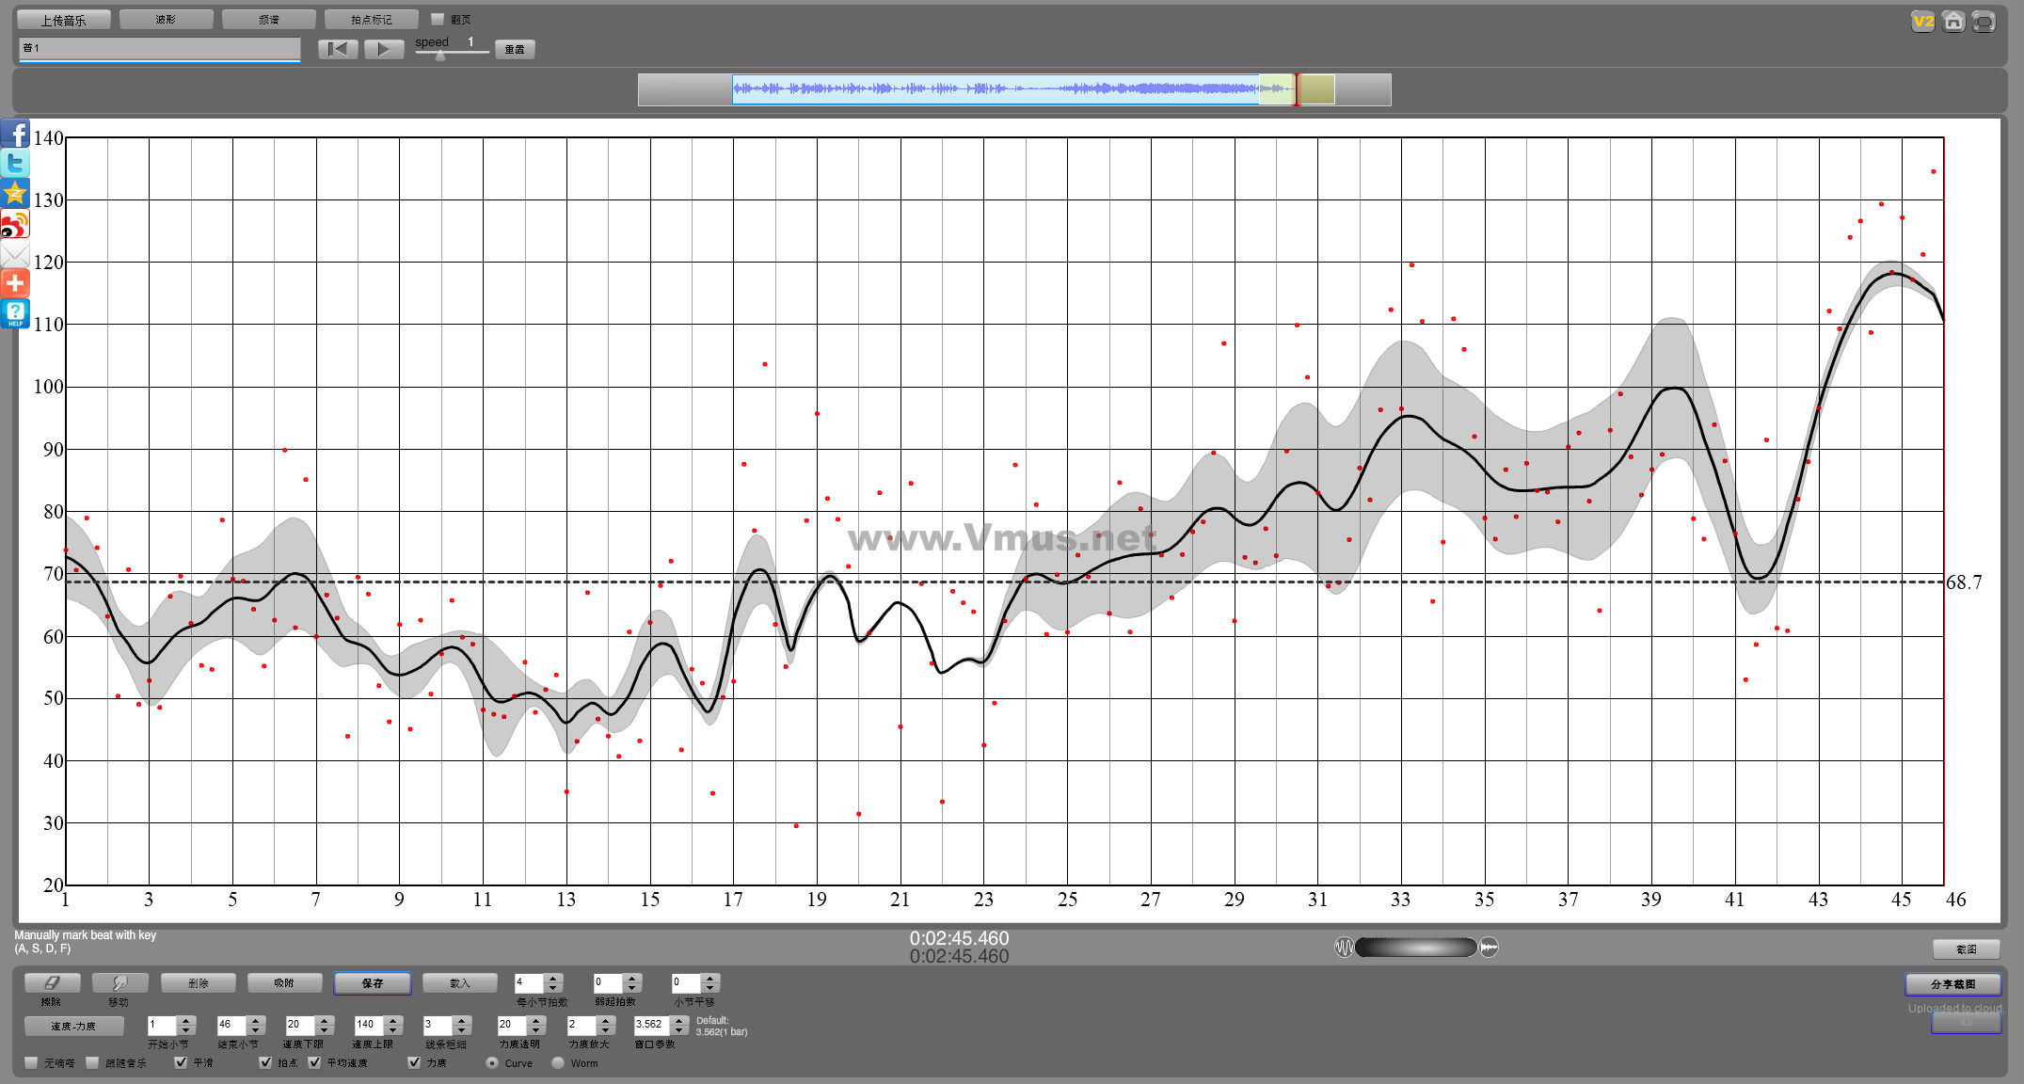Click the speed slider handle

(439, 55)
